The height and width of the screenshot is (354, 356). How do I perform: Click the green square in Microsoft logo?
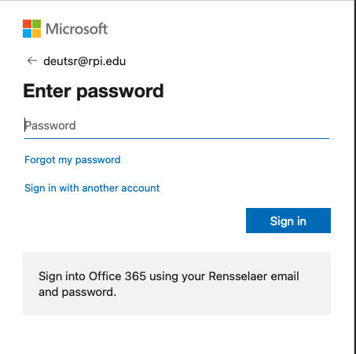(36, 24)
